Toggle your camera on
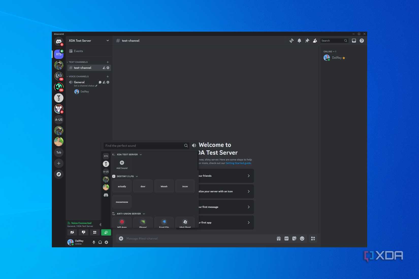This screenshot has width=419, height=279. pos(72,232)
